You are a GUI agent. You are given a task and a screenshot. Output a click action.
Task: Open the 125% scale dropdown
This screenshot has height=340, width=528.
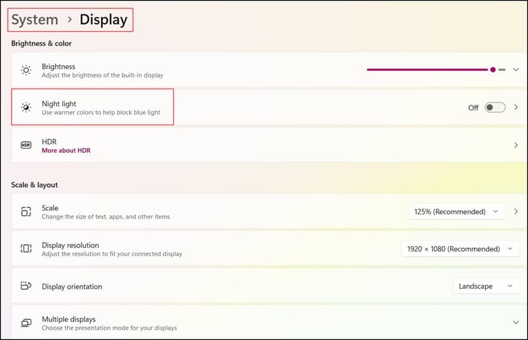pyautogui.click(x=456, y=212)
